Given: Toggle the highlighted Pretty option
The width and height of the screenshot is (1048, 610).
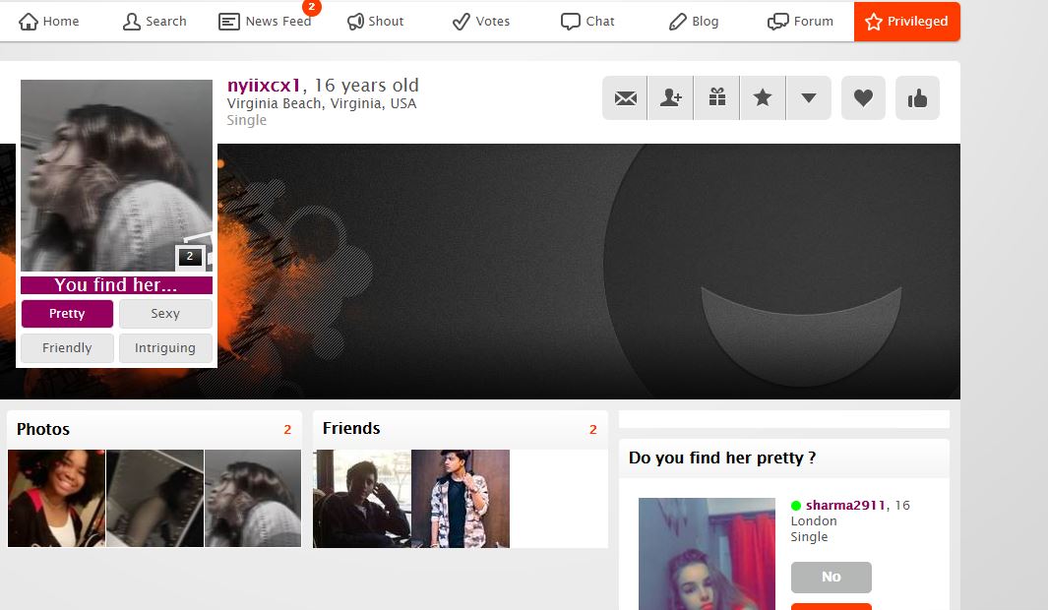Looking at the screenshot, I should pos(67,314).
